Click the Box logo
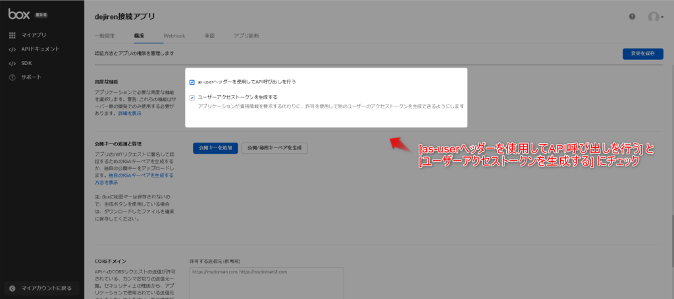674x299 pixels. click(19, 14)
